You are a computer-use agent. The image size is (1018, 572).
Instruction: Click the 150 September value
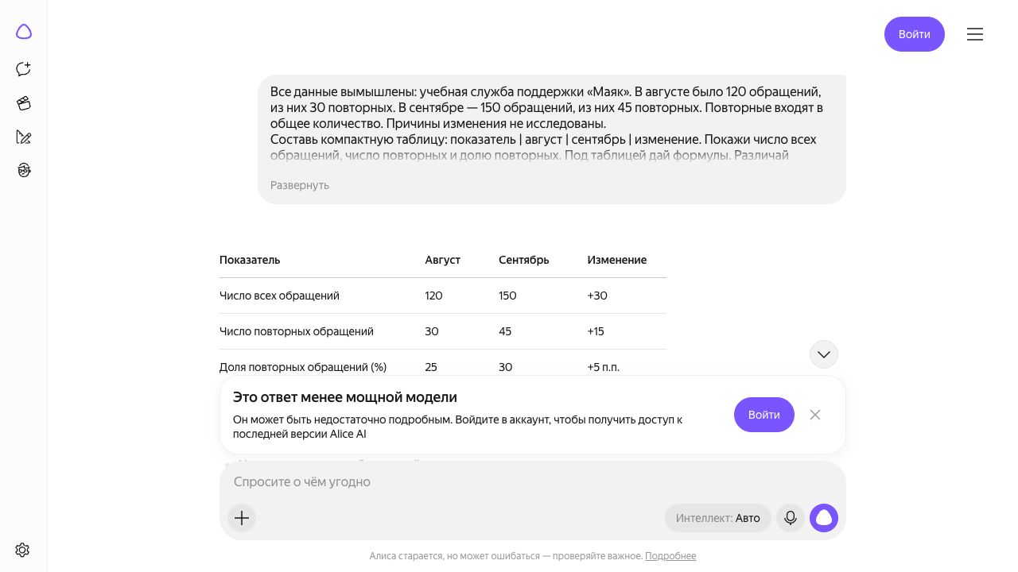click(x=507, y=296)
